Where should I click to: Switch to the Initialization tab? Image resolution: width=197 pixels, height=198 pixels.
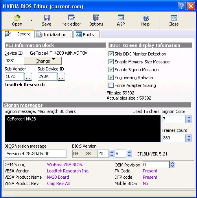(x=53, y=35)
